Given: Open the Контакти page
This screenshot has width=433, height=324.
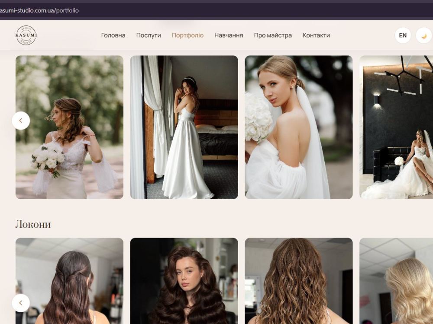Looking at the screenshot, I should pos(316,35).
